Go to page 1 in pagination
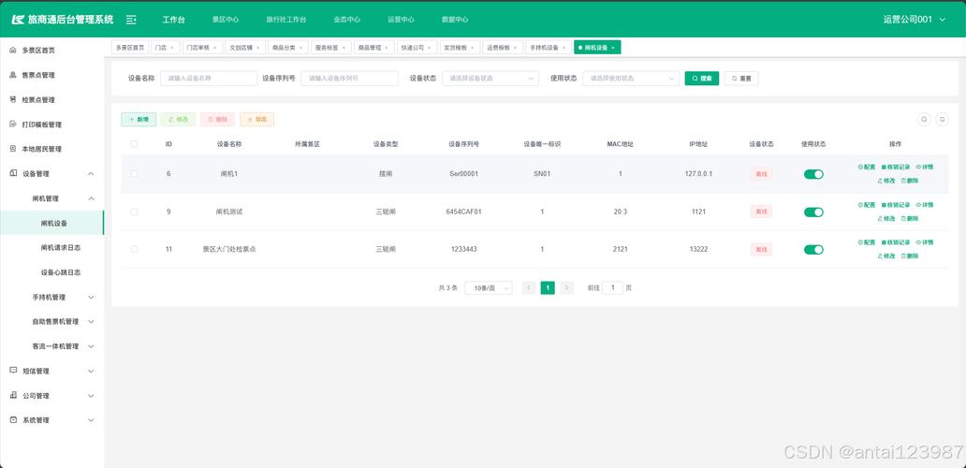 click(548, 287)
